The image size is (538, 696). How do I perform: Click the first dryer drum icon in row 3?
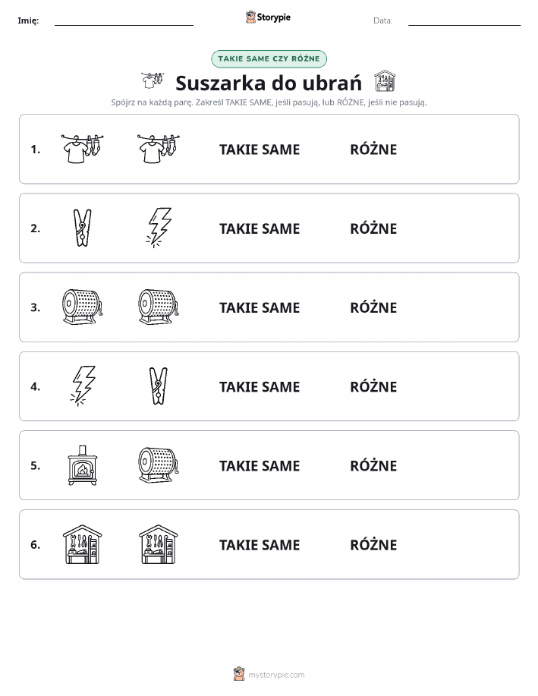(x=83, y=307)
